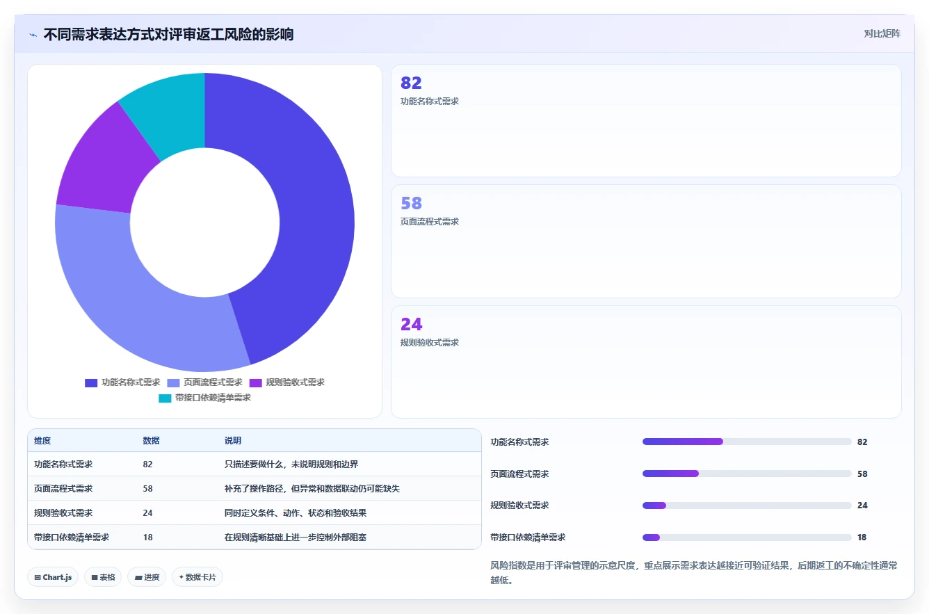
Task: Click the 表格 tag chip
Action: [103, 577]
